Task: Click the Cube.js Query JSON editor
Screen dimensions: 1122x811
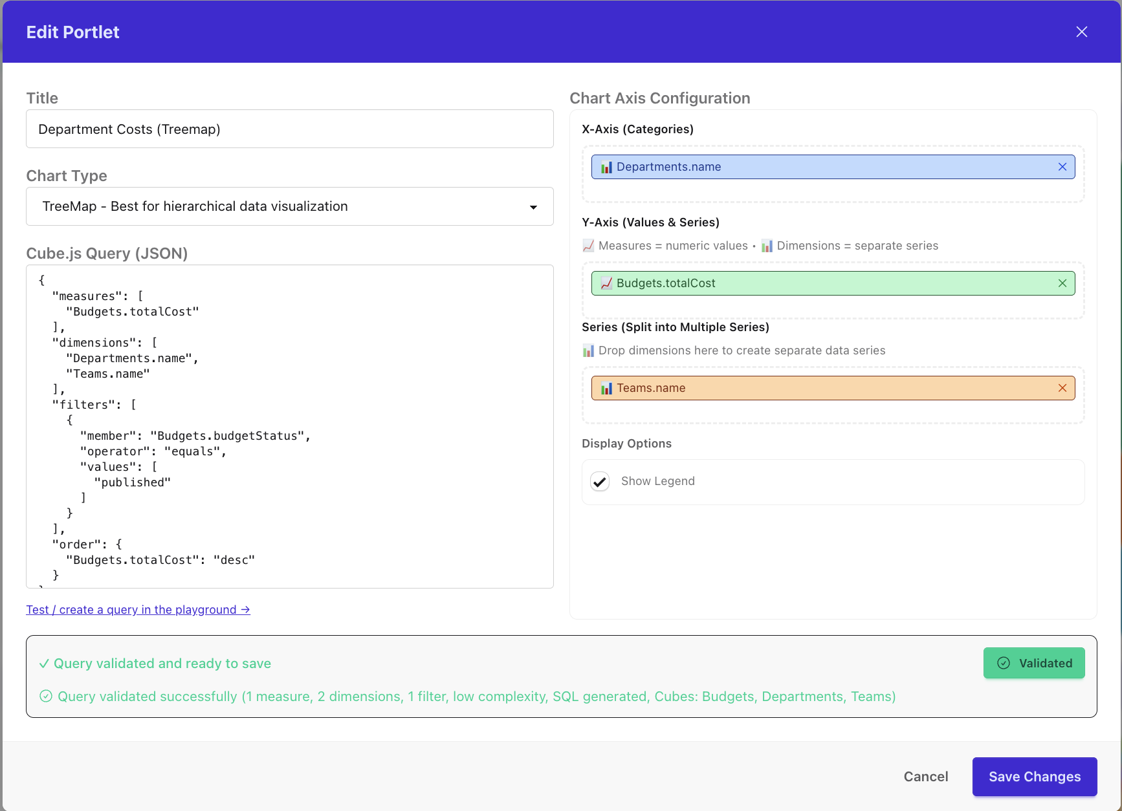Action: (289, 427)
